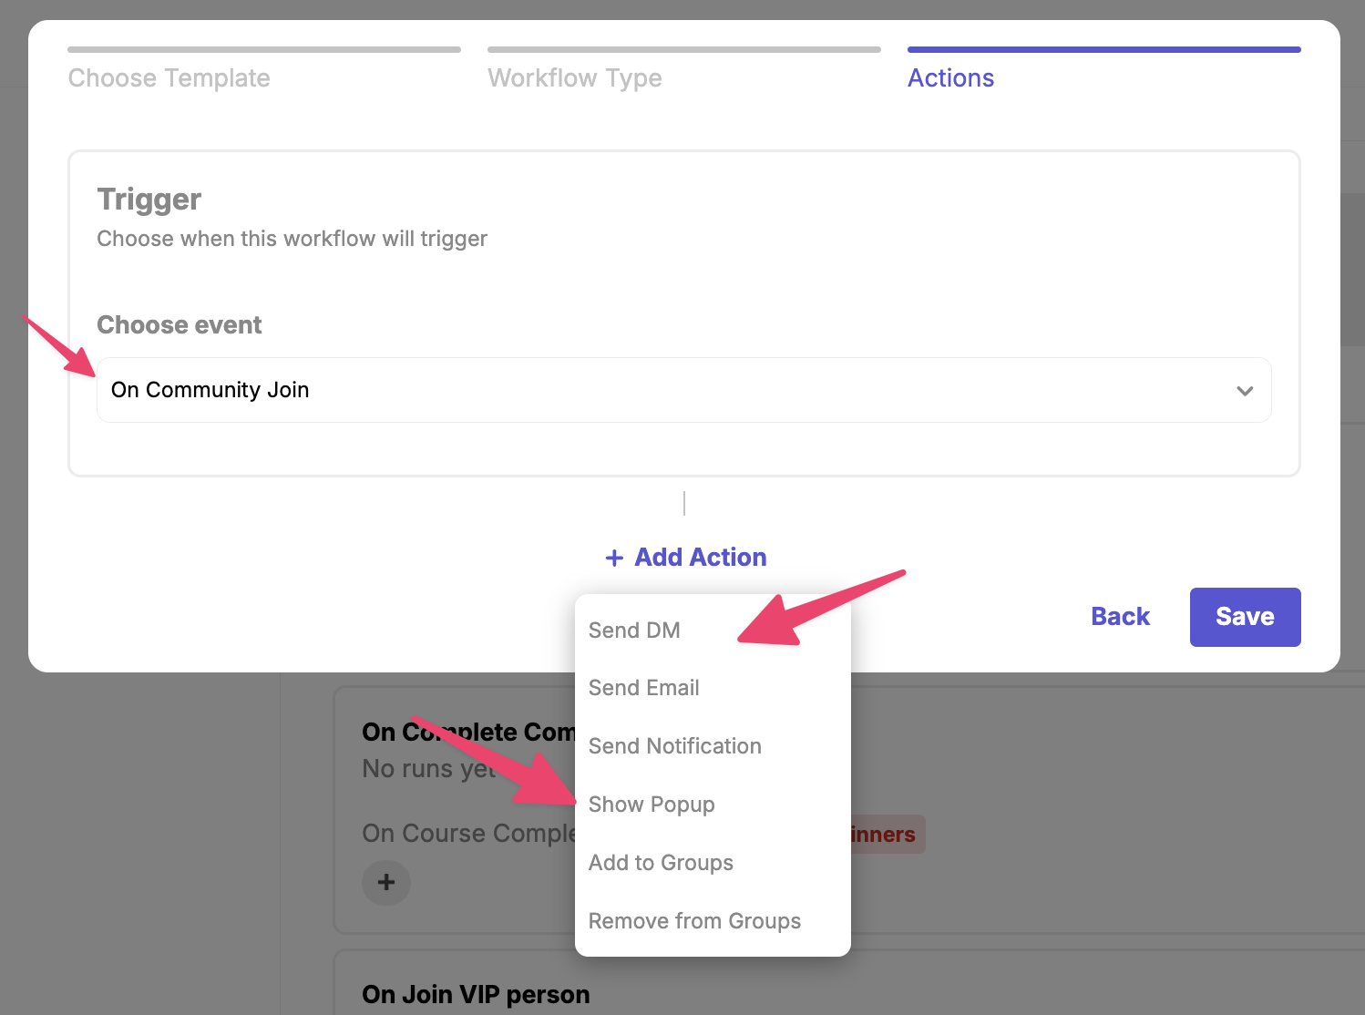This screenshot has height=1015, width=1365.
Task: Go to the Choose Template step
Action: coord(169,78)
